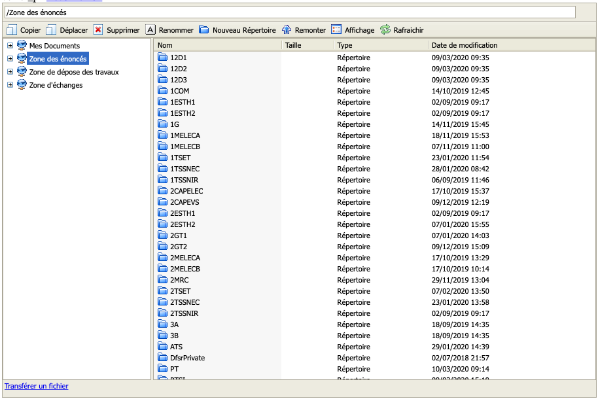Click the red Supprimer icon

click(98, 30)
